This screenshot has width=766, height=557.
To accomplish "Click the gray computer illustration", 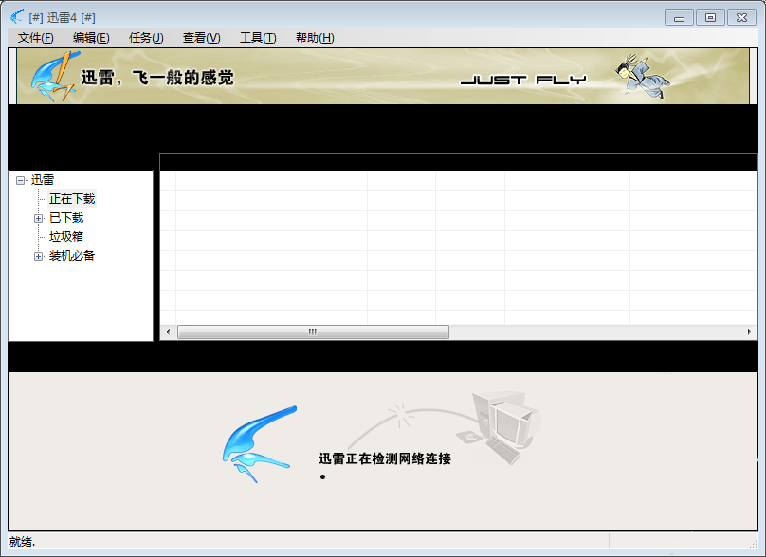I will [499, 427].
